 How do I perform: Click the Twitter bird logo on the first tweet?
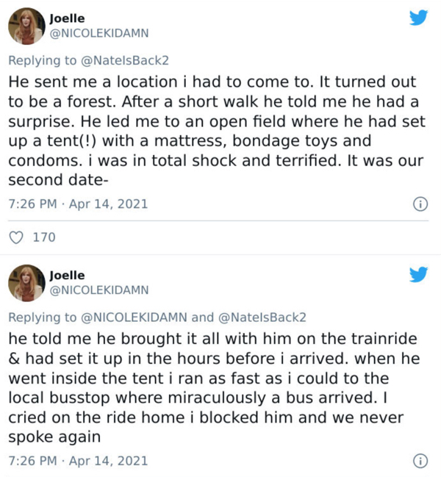point(417,17)
